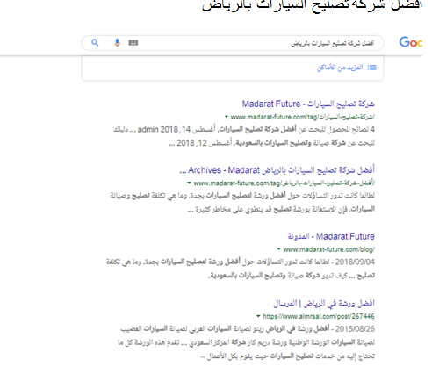Viewport: 432px width, 381px height.
Task: Click the 2015/08/26 almrsal snippet text
Action: click(x=246, y=342)
